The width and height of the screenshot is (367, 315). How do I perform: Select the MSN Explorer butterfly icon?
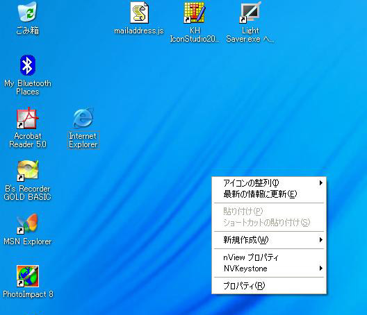pos(27,223)
